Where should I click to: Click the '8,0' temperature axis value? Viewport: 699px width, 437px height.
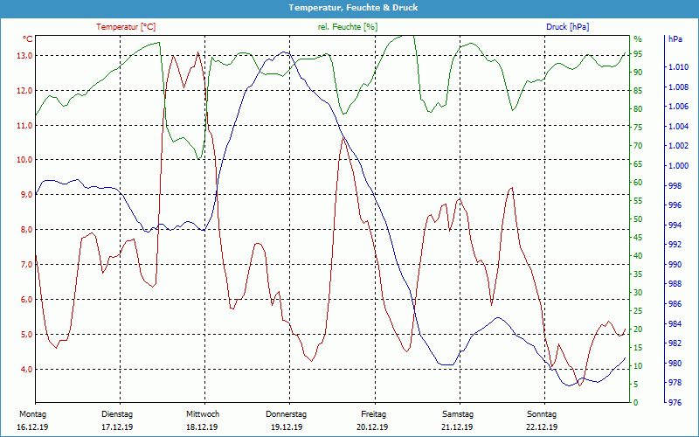coord(26,230)
